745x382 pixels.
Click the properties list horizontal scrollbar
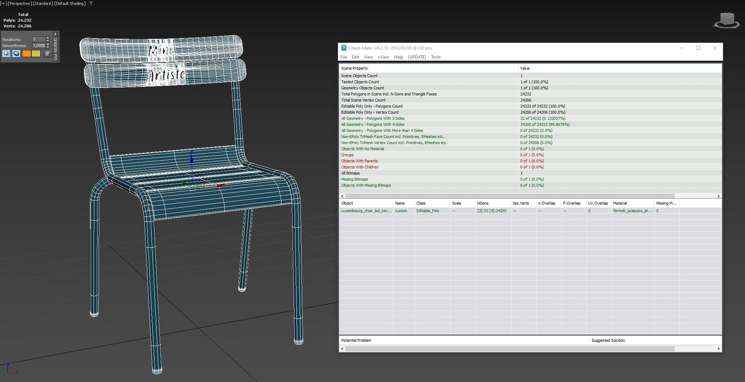tap(510, 196)
